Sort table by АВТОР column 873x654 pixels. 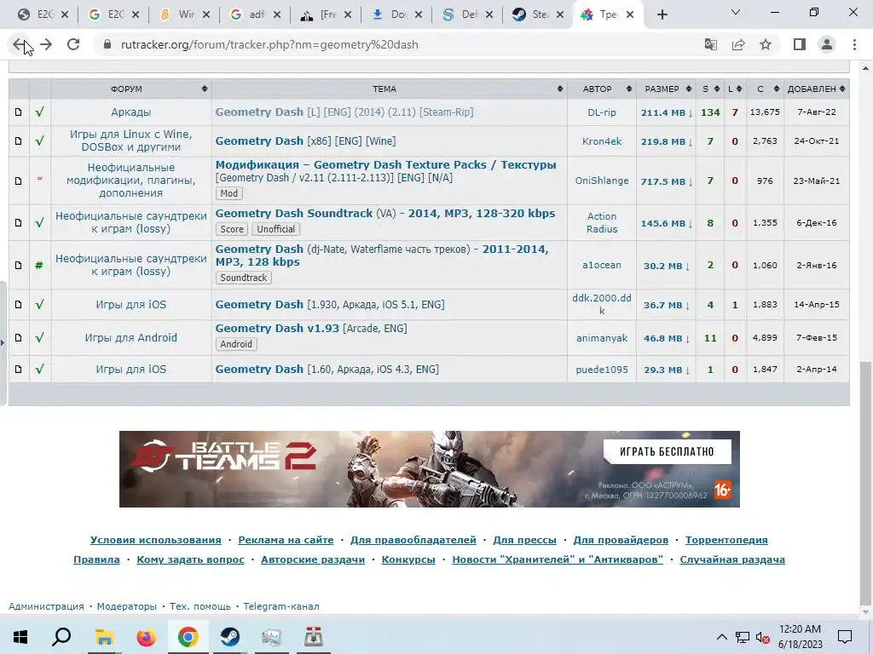click(x=602, y=89)
